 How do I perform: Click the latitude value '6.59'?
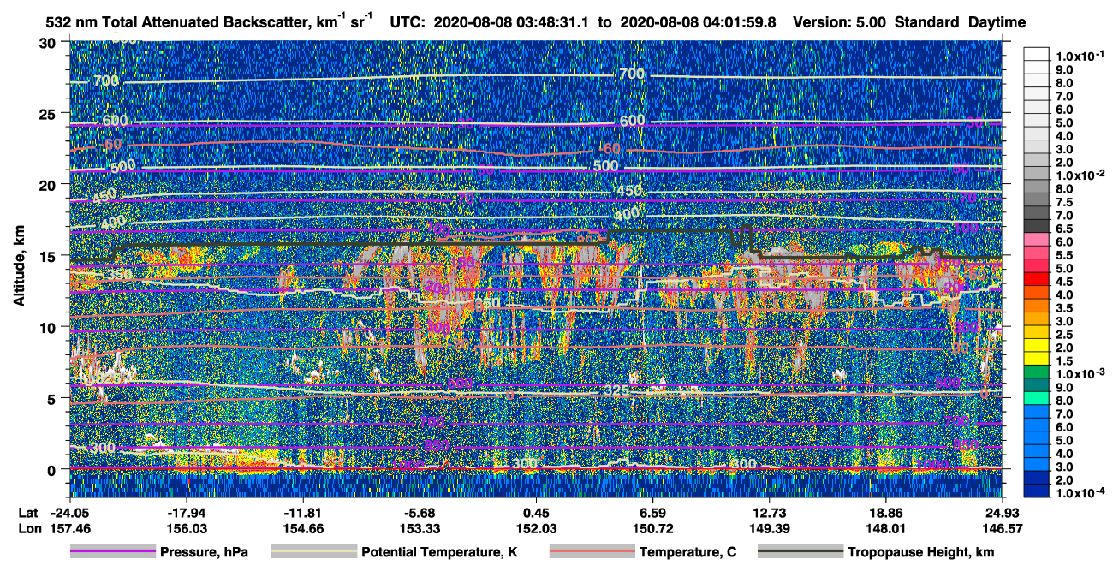coord(652,514)
